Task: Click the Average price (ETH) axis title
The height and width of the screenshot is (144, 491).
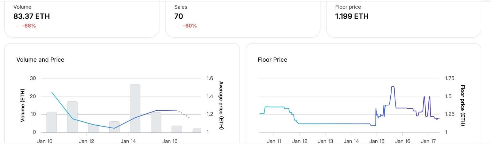Action: [221, 105]
